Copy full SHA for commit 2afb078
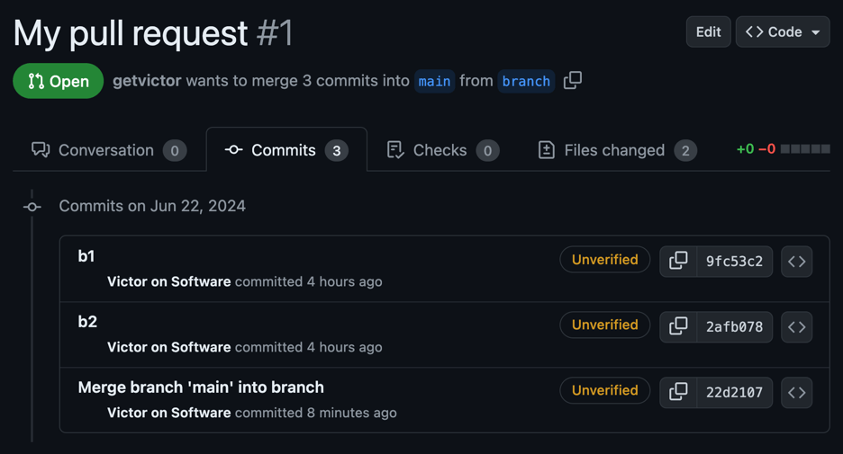 click(678, 326)
